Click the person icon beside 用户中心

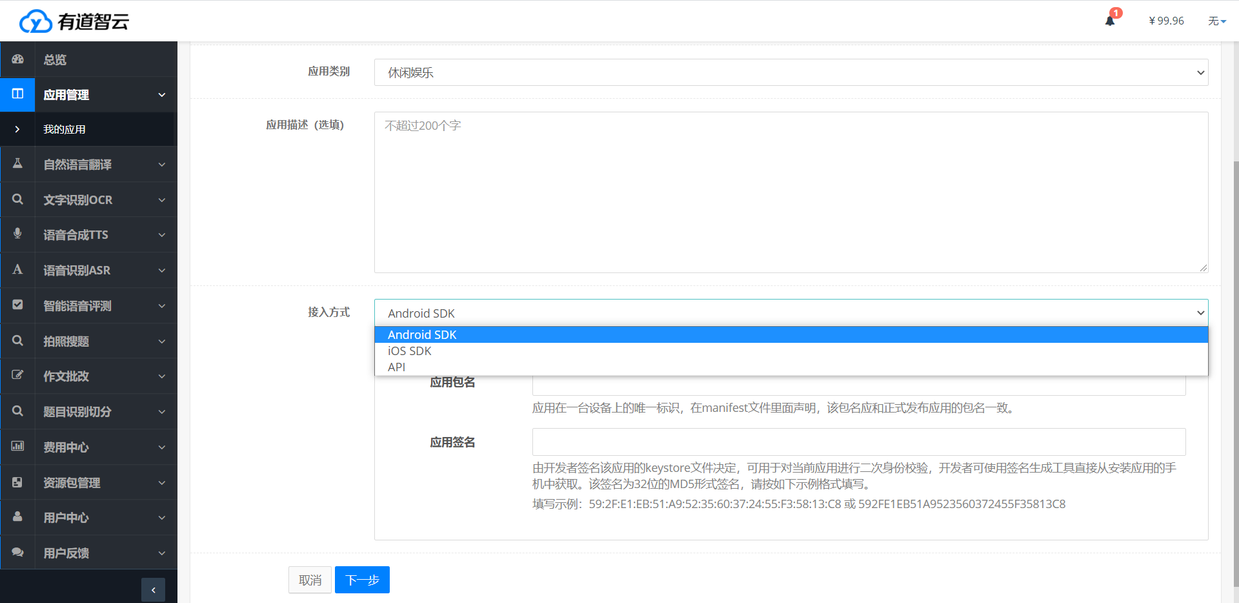coord(17,517)
